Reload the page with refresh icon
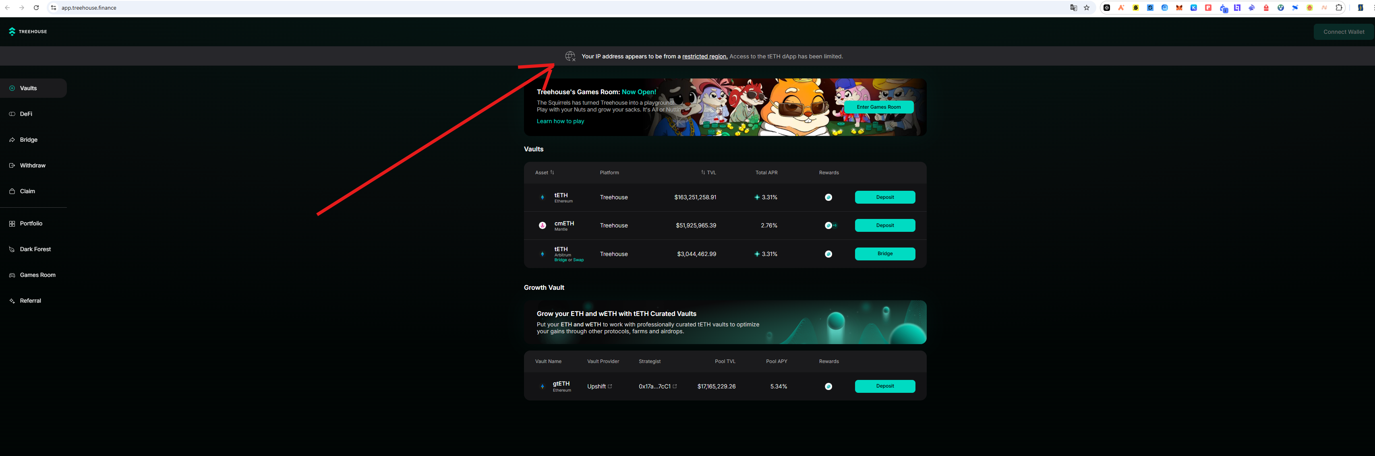 pos(36,8)
